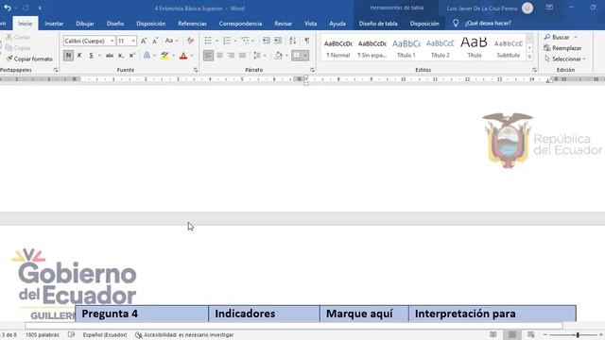This screenshot has width=605, height=340.
Task: Click the 1805 palabras word count
Action: pyautogui.click(x=42, y=335)
